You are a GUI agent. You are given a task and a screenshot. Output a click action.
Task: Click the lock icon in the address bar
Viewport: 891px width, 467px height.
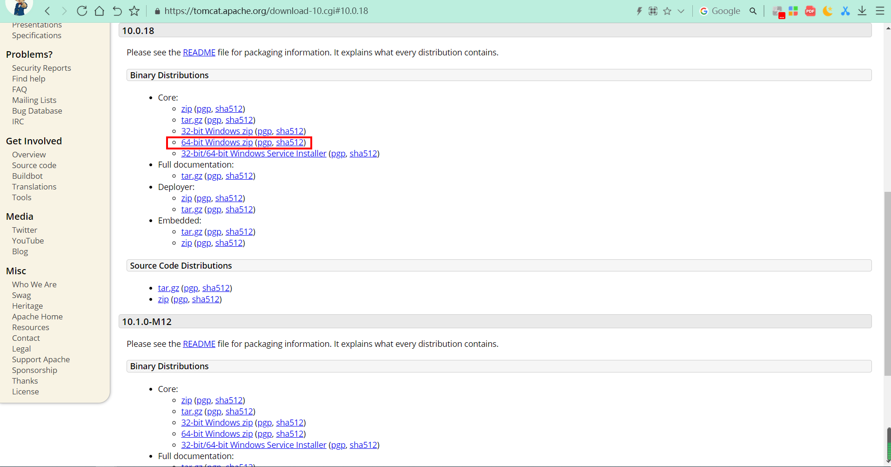point(157,11)
